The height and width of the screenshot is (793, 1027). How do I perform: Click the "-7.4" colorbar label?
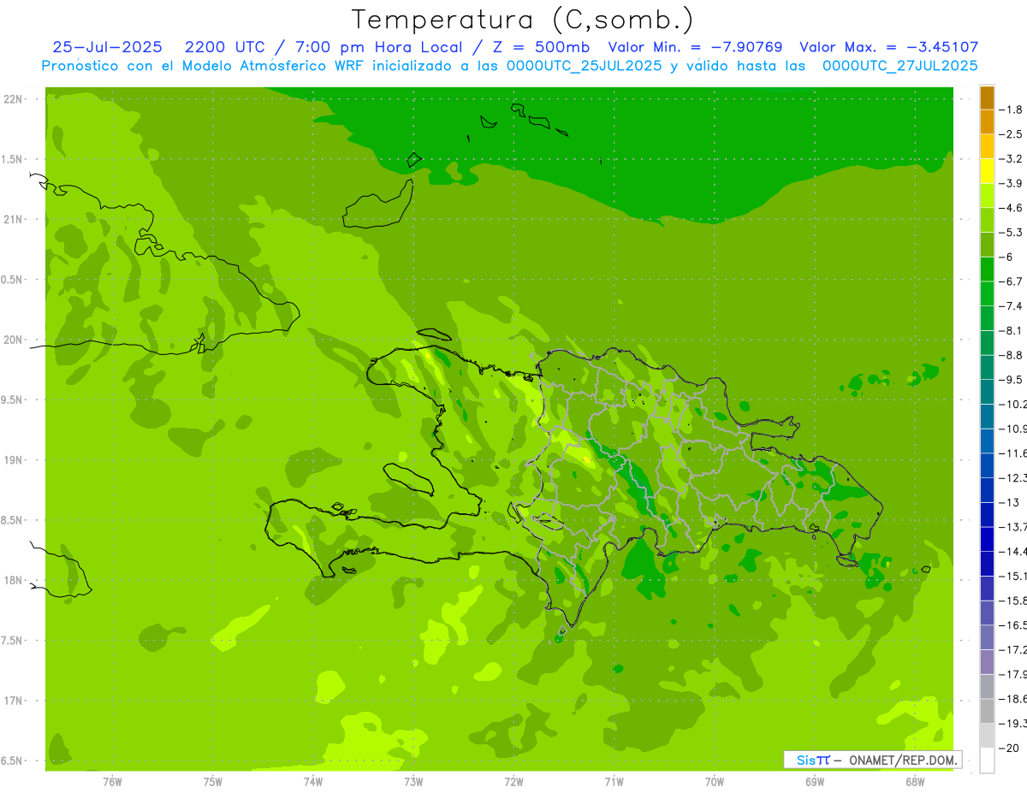click(x=1012, y=306)
